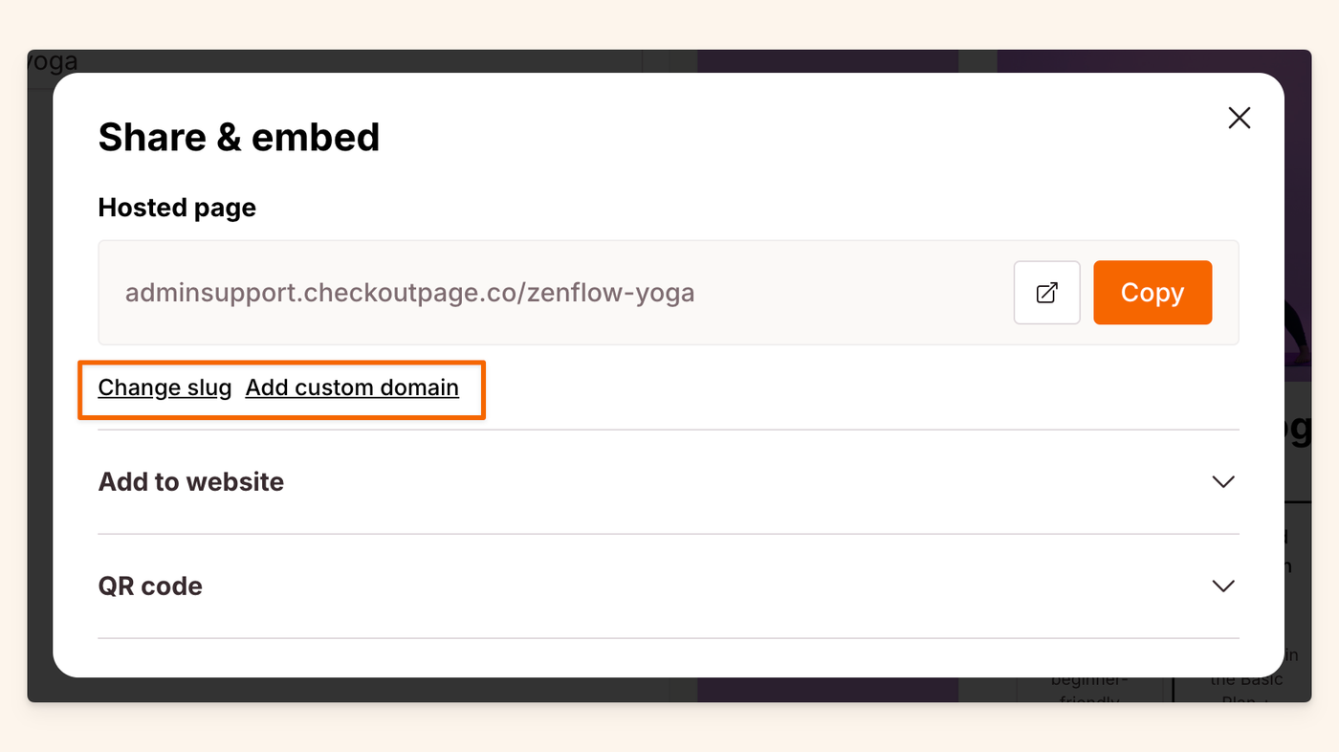
Task: Expand Add to website chevron arrow
Action: point(1222,481)
